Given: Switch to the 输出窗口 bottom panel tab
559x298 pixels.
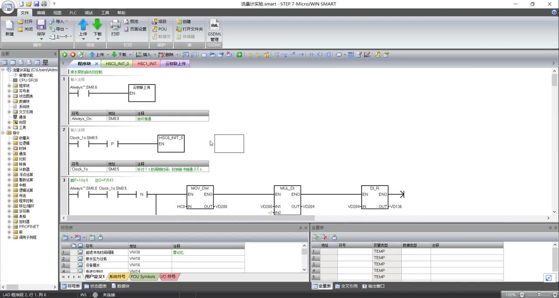Looking at the screenshot, I should 373,286.
